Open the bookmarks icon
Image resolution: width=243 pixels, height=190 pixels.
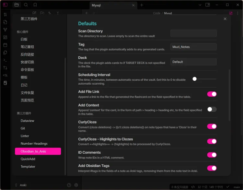[35, 5]
